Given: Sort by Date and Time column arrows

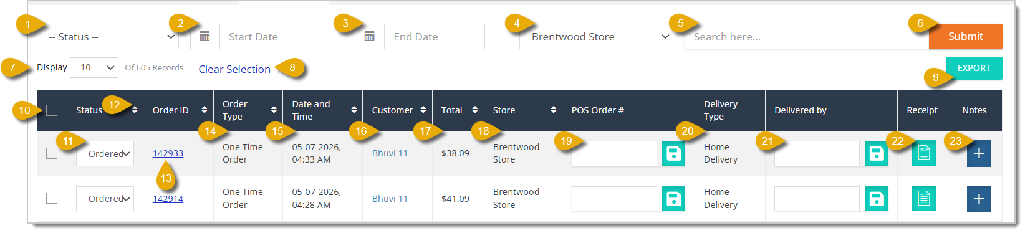Looking at the screenshot, I should point(354,110).
